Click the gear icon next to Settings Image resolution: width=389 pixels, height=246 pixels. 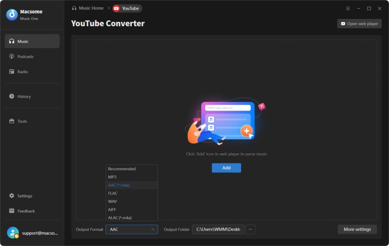pyautogui.click(x=12, y=196)
